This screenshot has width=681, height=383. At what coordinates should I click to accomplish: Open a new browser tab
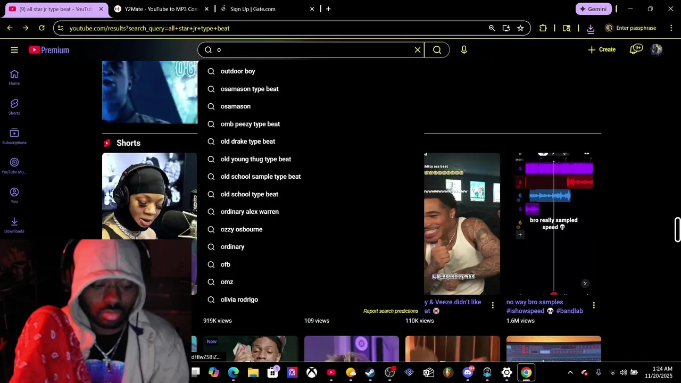click(328, 9)
